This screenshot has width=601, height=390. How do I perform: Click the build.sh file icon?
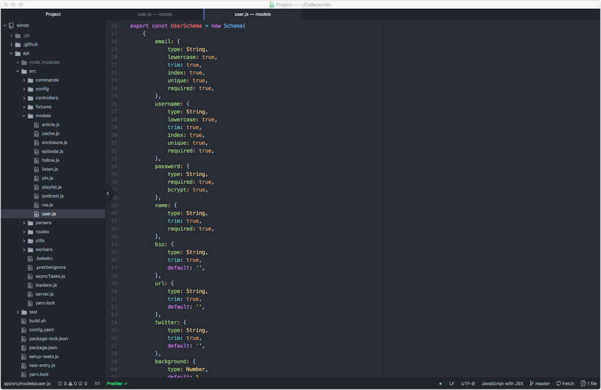23,321
